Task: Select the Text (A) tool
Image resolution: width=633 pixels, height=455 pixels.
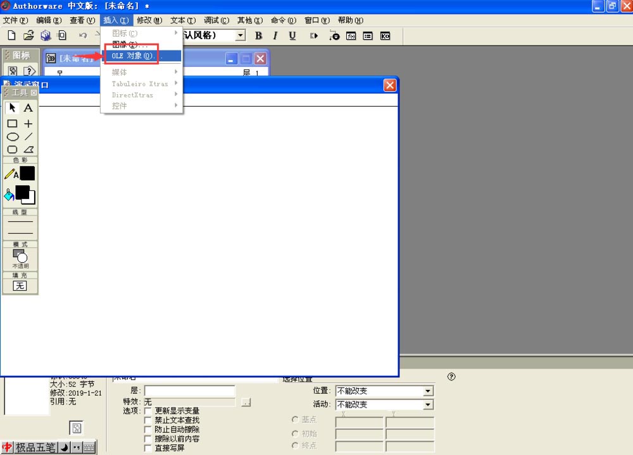Action: (28, 107)
